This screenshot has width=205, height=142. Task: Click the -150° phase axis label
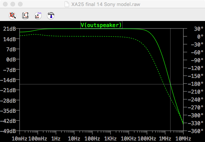pyautogui.click(x=196, y=76)
